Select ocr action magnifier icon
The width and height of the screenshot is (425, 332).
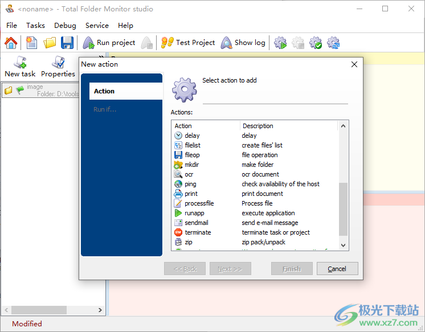pyautogui.click(x=178, y=174)
